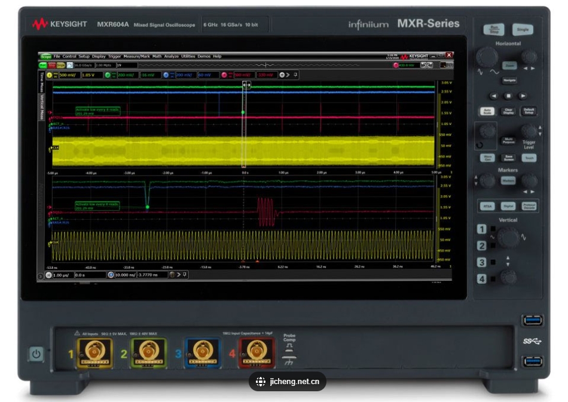
Task: Open the Demos menu
Action: 204,56
